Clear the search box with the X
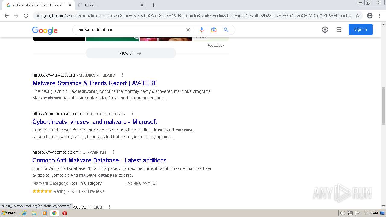Image resolution: width=386 pixels, height=217 pixels. (x=188, y=30)
